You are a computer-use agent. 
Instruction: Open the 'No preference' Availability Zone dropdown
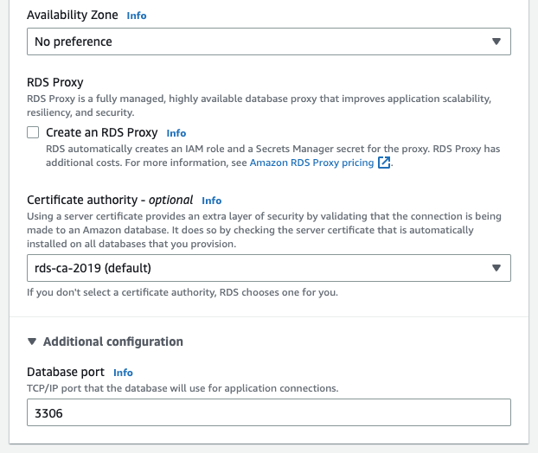269,41
